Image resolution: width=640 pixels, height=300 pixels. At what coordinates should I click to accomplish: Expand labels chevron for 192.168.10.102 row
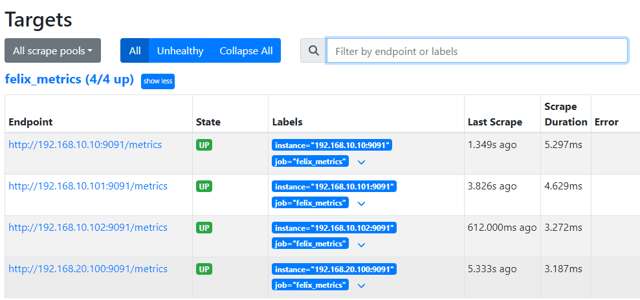361,245
